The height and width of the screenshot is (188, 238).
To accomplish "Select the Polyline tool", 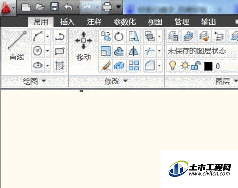I will [x=59, y=37].
